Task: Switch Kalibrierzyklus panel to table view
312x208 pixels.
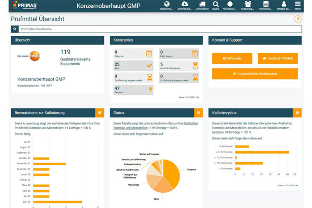Action: pos(297,113)
